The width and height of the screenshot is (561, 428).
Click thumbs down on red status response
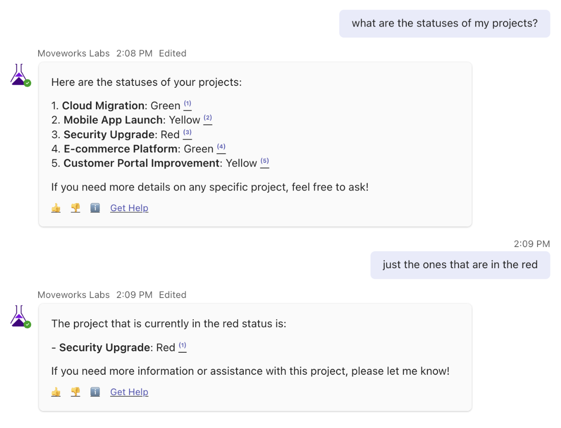point(75,392)
